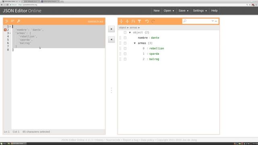Open the filter/transform funnel tool

139,21
